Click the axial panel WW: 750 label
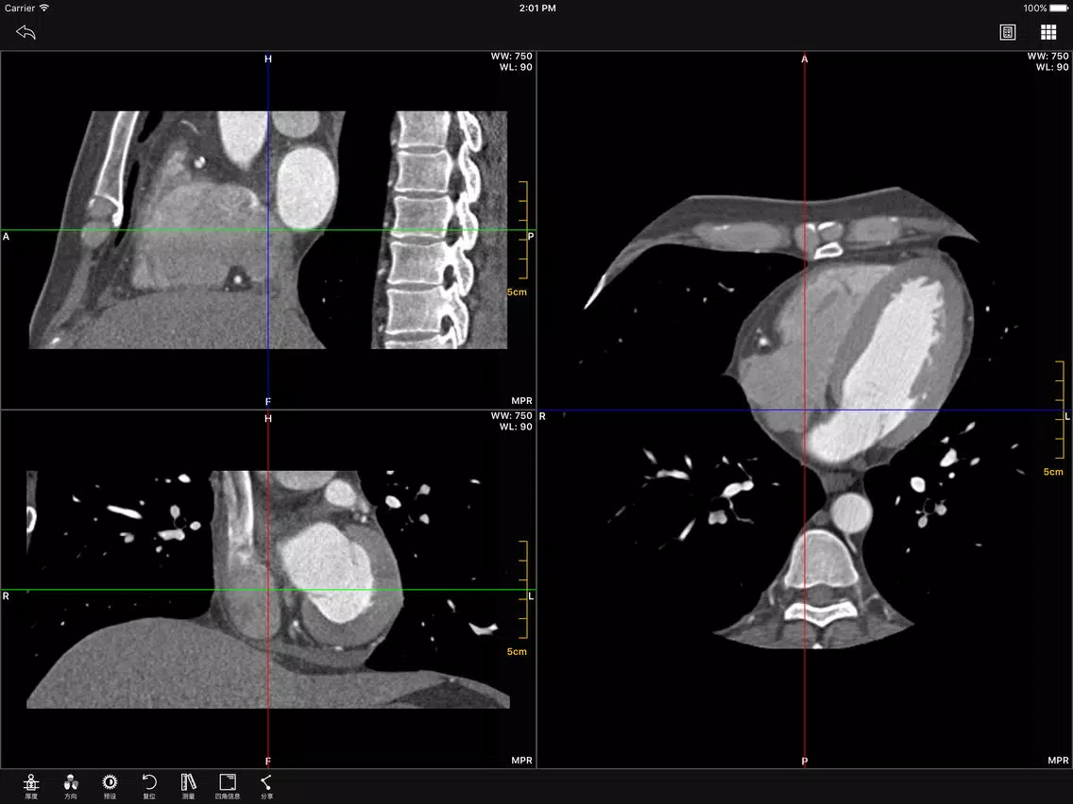The width and height of the screenshot is (1073, 804). coord(1047,56)
